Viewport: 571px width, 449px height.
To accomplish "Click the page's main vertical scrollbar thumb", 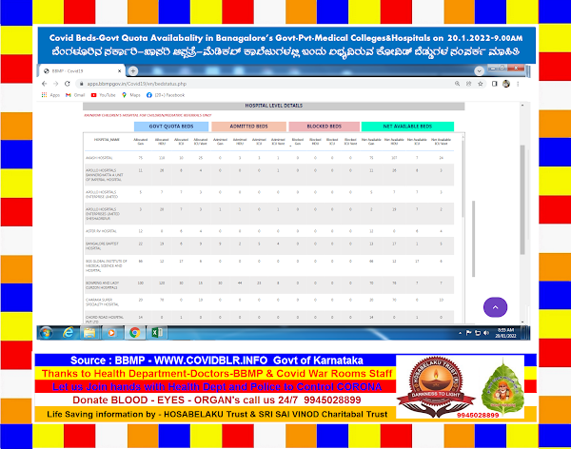I will [x=522, y=200].
